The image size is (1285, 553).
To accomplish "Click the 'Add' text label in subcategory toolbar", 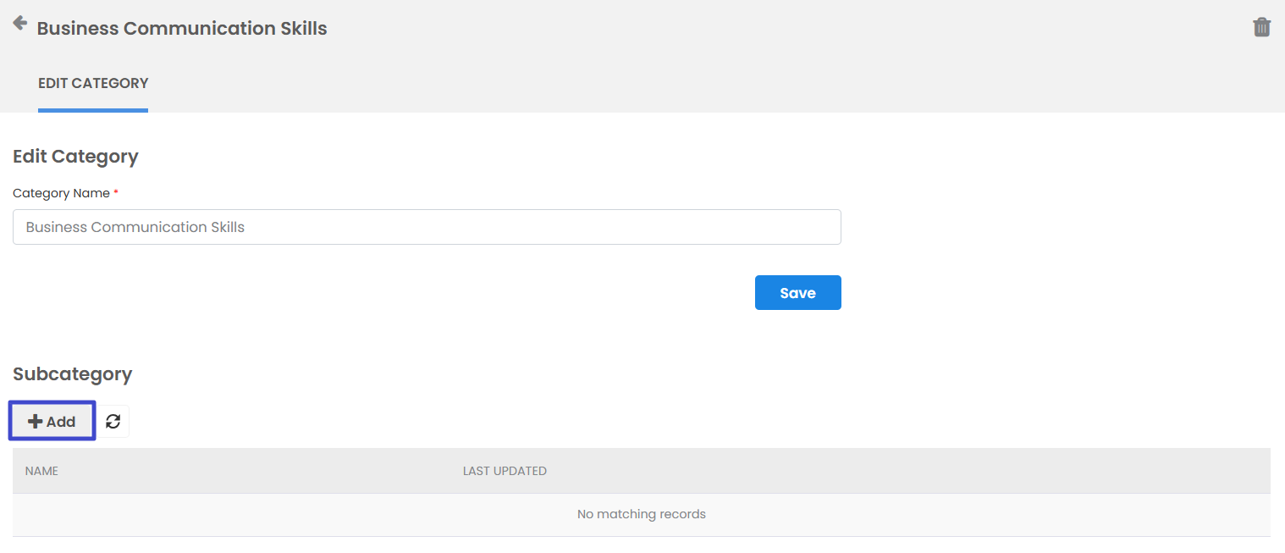I will 61,422.
